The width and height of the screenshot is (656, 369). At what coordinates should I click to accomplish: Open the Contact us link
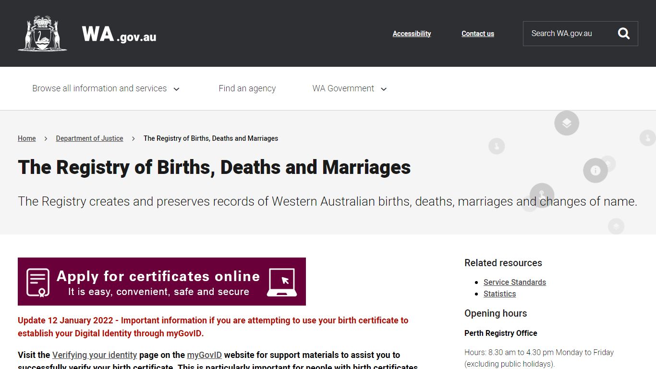point(478,34)
